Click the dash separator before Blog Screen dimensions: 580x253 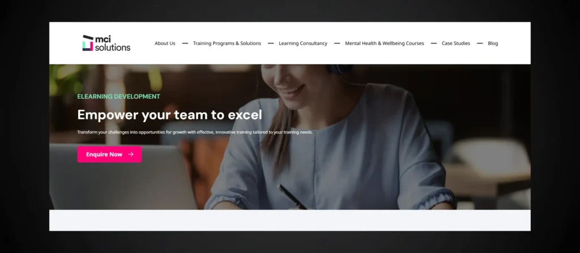point(480,43)
